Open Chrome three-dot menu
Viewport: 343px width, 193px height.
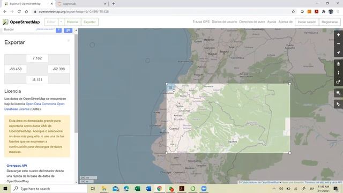[x=338, y=12]
